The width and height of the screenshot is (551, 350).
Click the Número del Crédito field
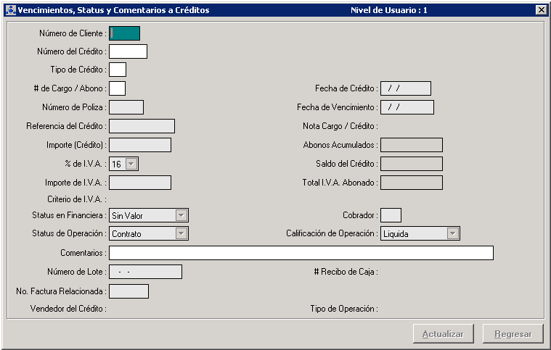click(128, 51)
